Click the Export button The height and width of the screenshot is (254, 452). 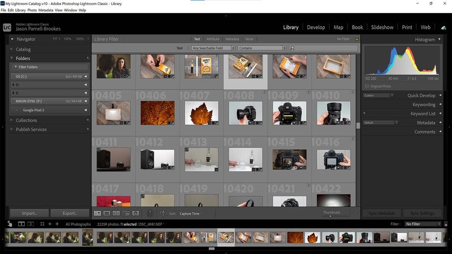coord(69,213)
